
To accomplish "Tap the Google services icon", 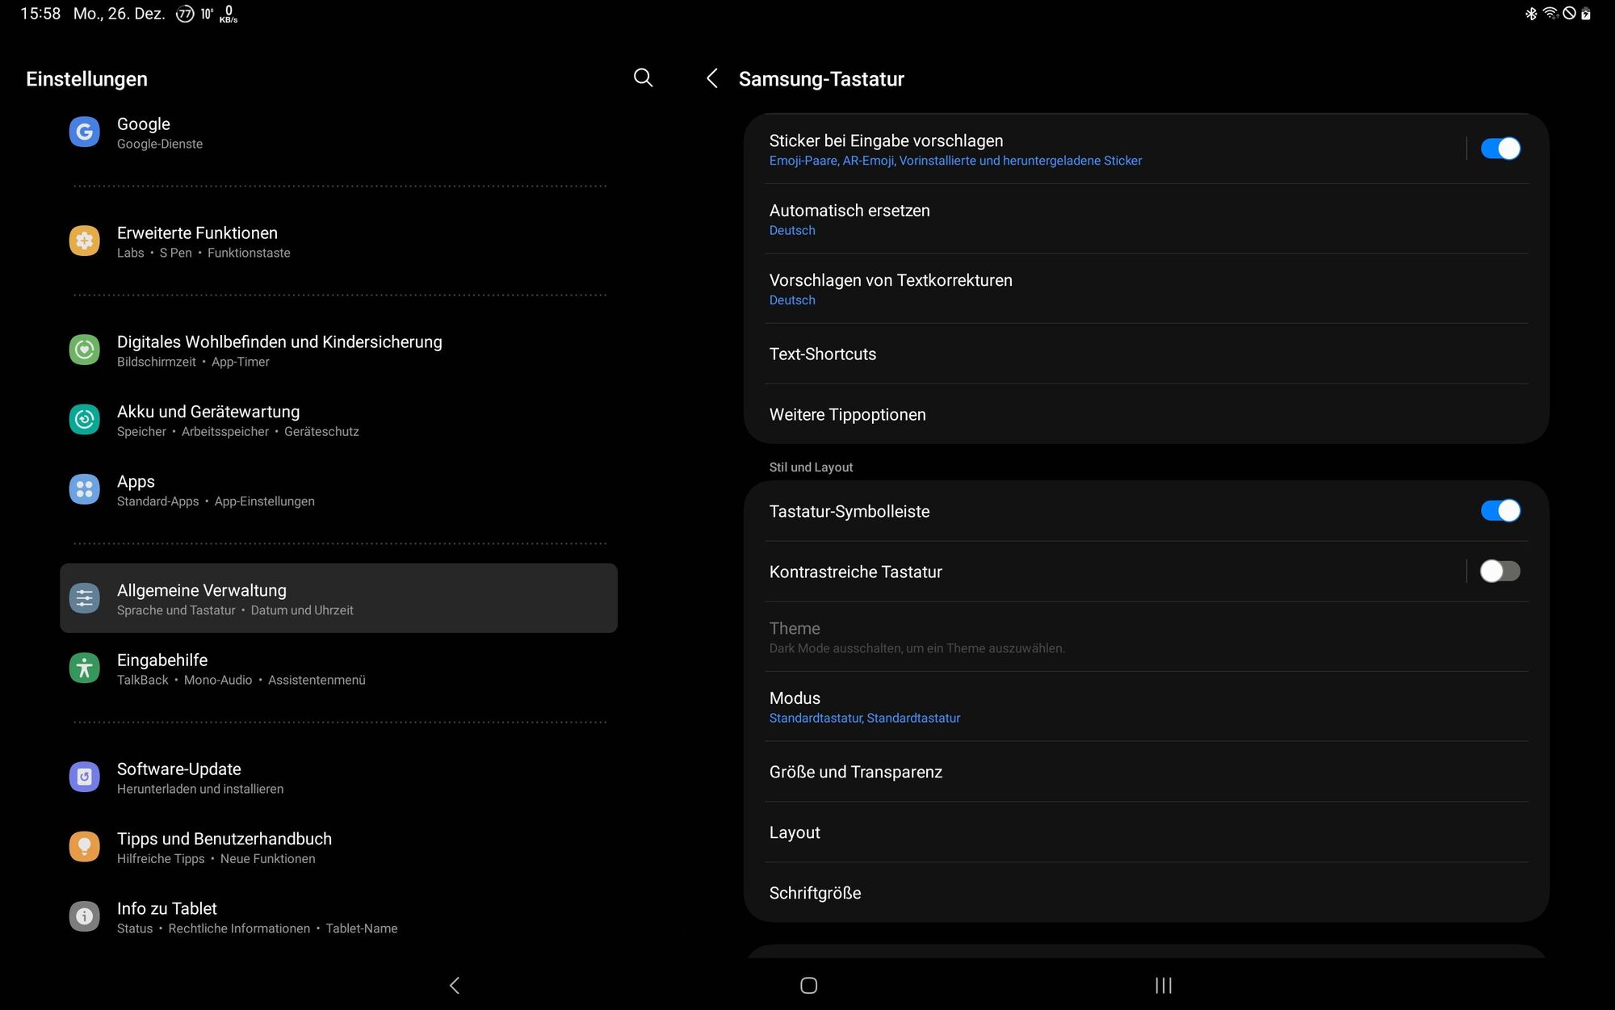I will point(84,132).
